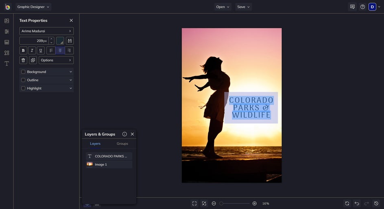Align text left
Screen dimensions: 384x209
tap(51, 50)
